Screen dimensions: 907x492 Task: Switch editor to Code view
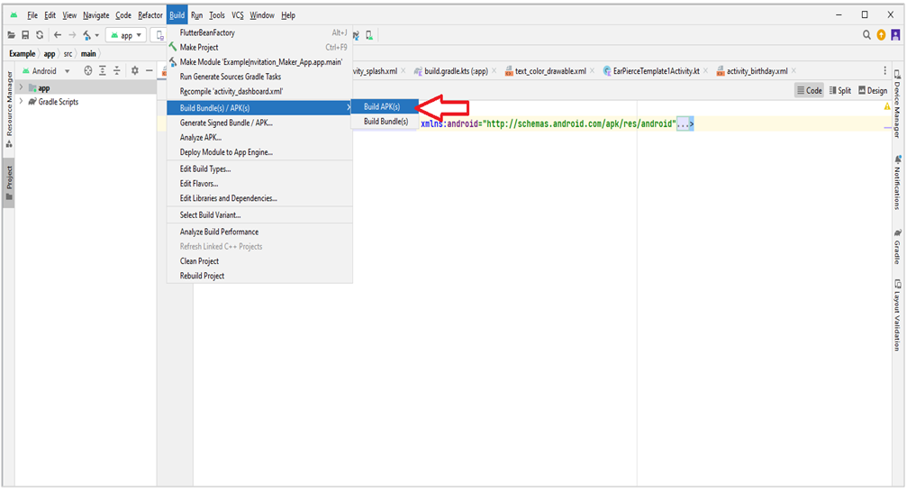click(x=809, y=90)
